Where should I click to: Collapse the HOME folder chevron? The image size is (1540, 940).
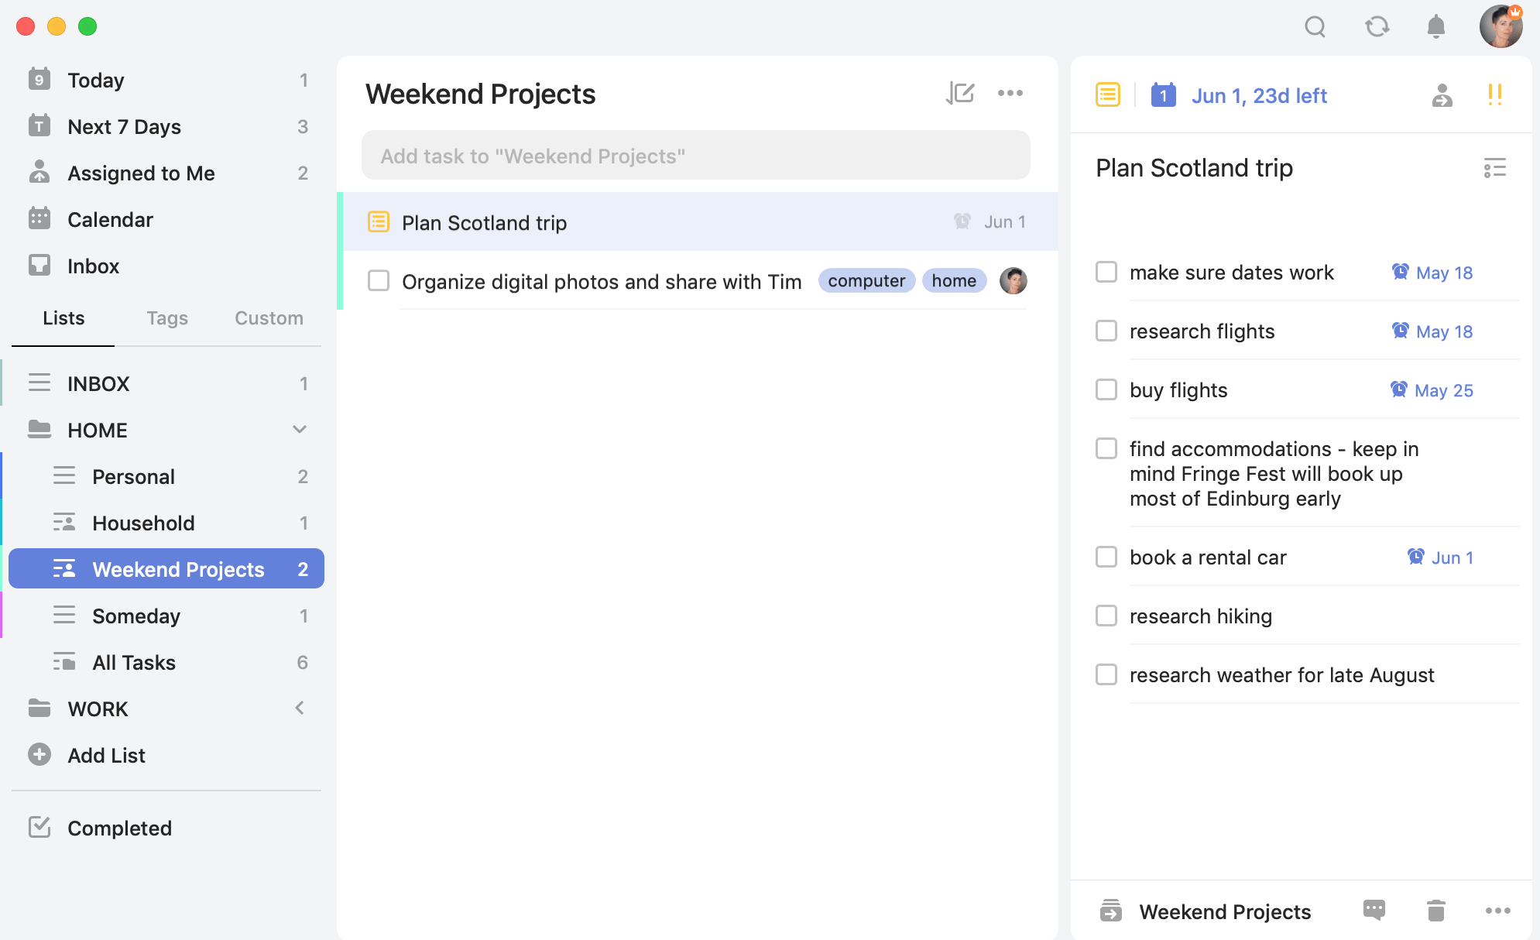300,430
